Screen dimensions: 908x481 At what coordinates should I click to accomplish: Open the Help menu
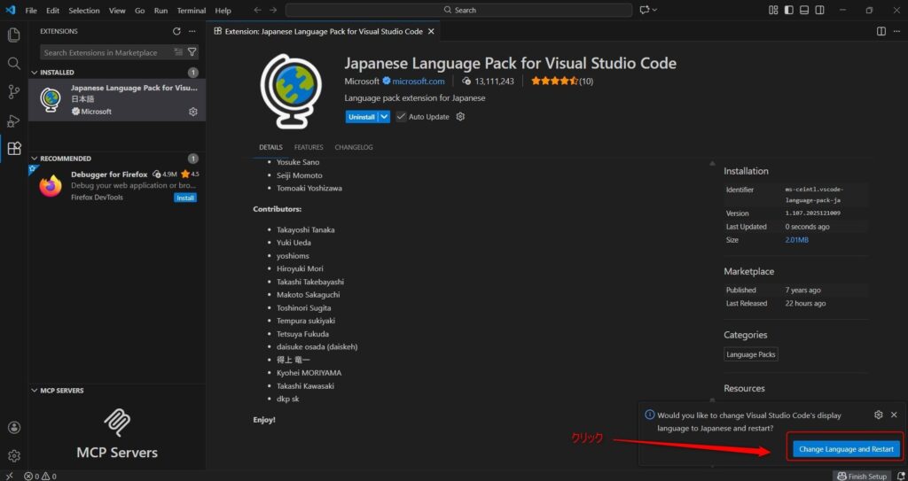[x=223, y=11]
